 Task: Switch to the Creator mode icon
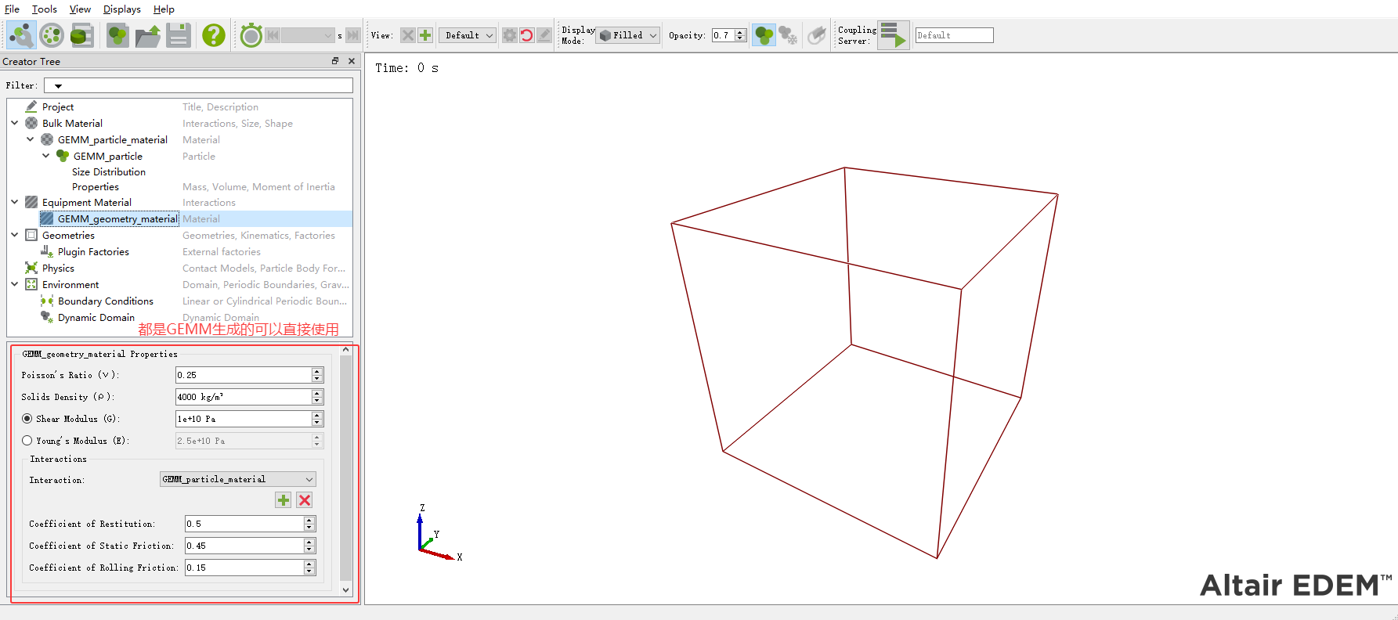pyautogui.click(x=21, y=35)
